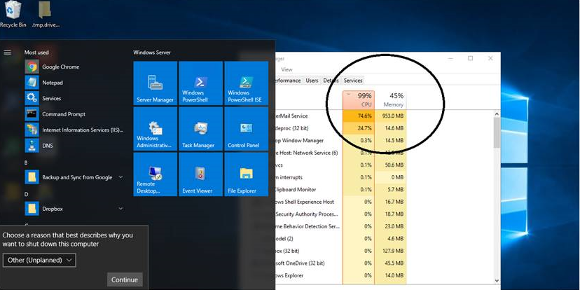Open Control Panel tile
The image size is (580, 290).
tap(246, 129)
